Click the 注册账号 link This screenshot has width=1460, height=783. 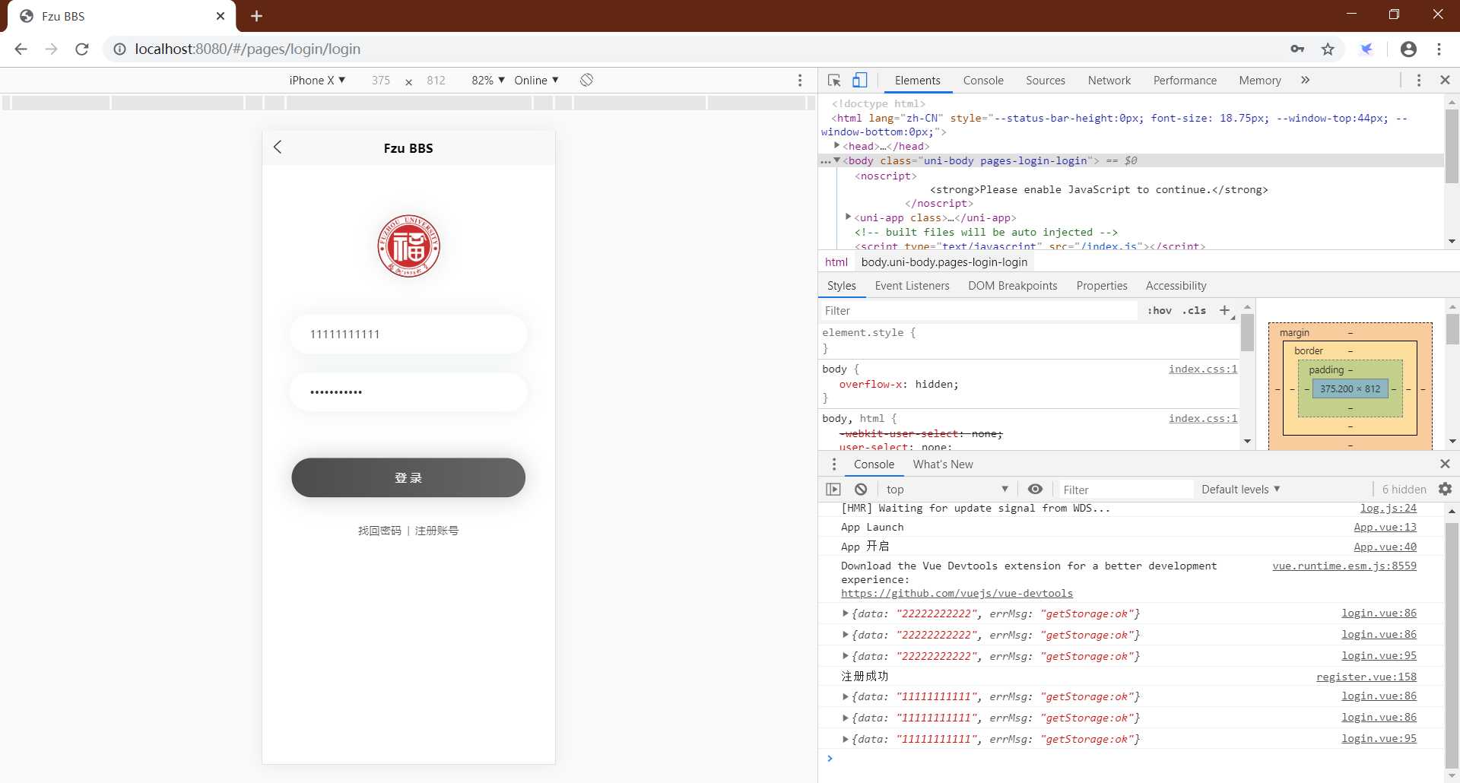pyautogui.click(x=437, y=531)
